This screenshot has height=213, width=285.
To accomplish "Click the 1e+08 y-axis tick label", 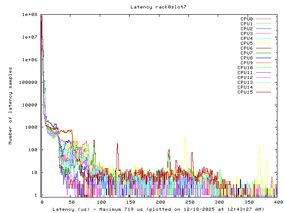I will click(29, 14).
